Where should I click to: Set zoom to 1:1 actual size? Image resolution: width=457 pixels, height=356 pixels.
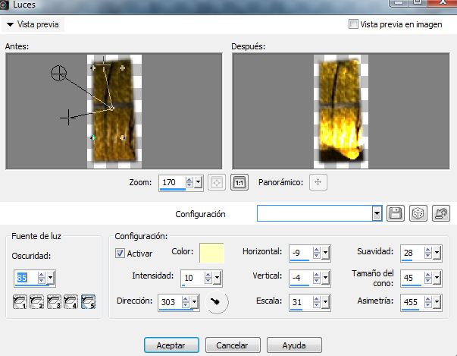pos(239,182)
